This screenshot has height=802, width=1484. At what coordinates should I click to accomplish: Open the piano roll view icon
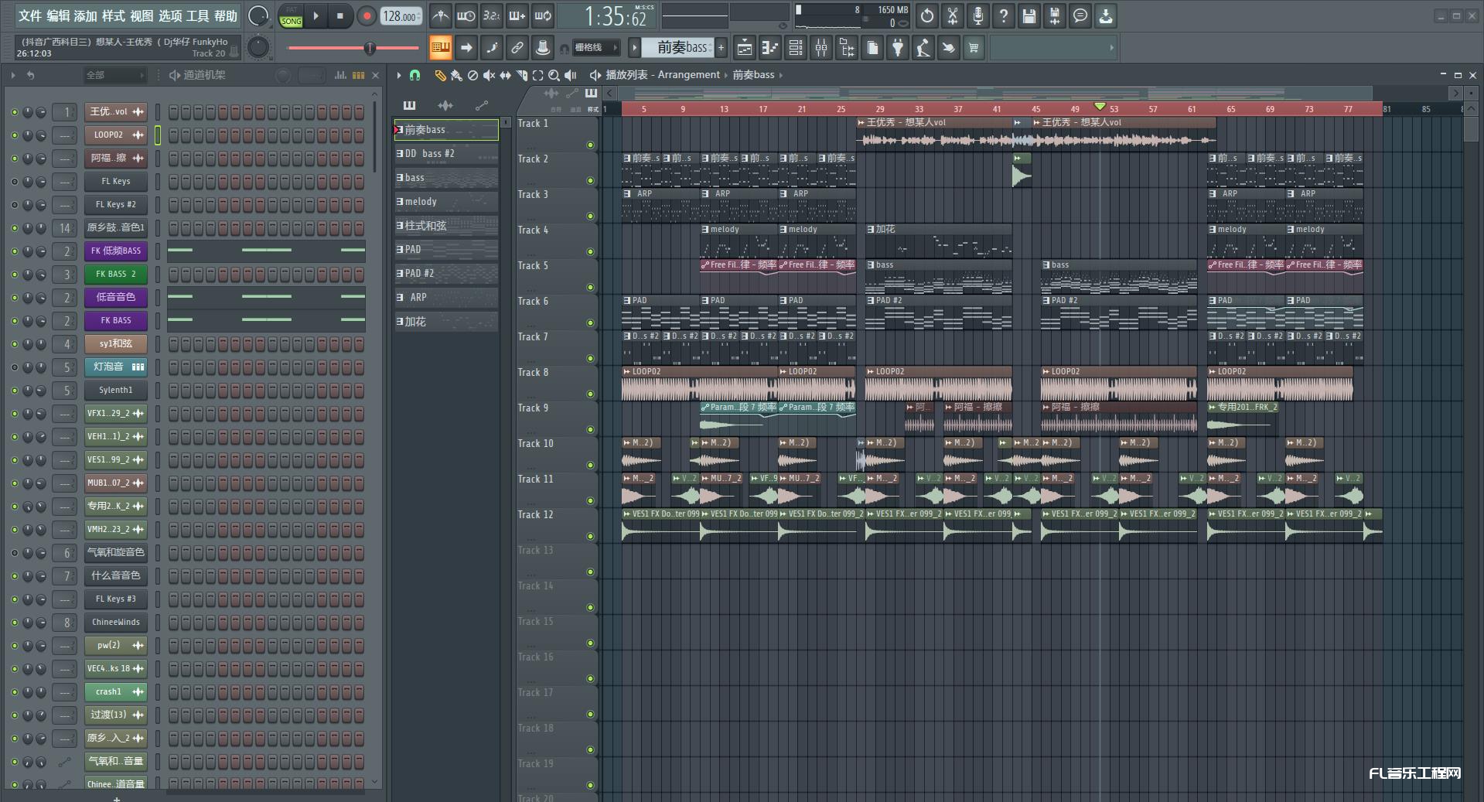point(769,48)
